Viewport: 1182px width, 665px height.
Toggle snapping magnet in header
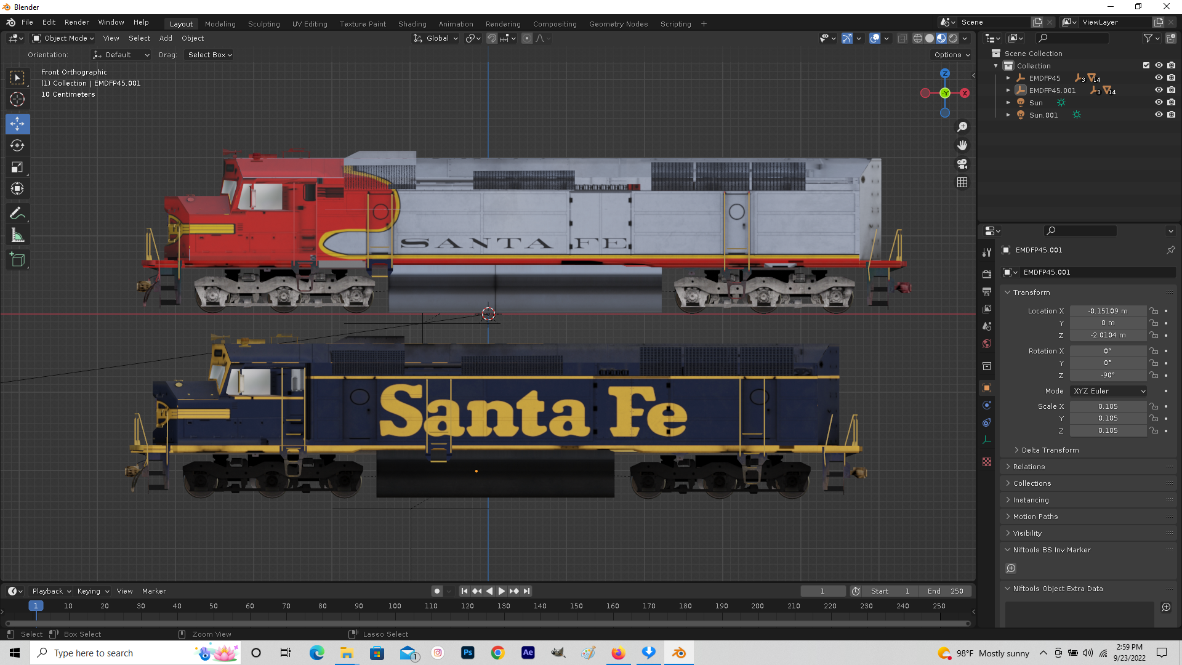492,38
